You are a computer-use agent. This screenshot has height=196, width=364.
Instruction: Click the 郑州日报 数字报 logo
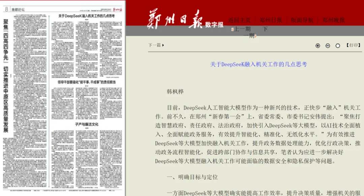point(185,20)
